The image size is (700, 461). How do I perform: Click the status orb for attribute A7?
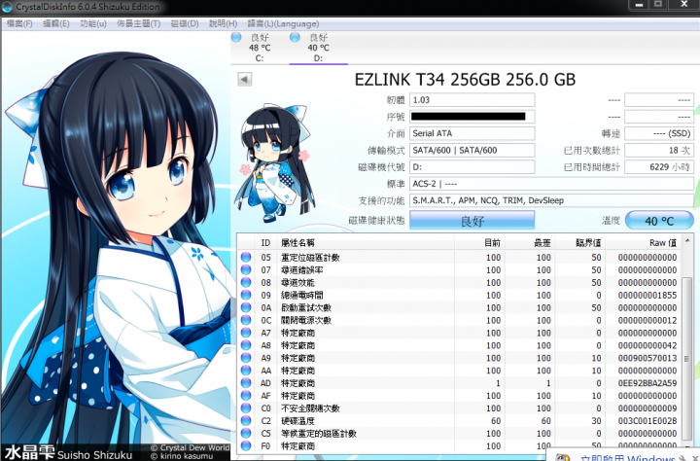246,333
